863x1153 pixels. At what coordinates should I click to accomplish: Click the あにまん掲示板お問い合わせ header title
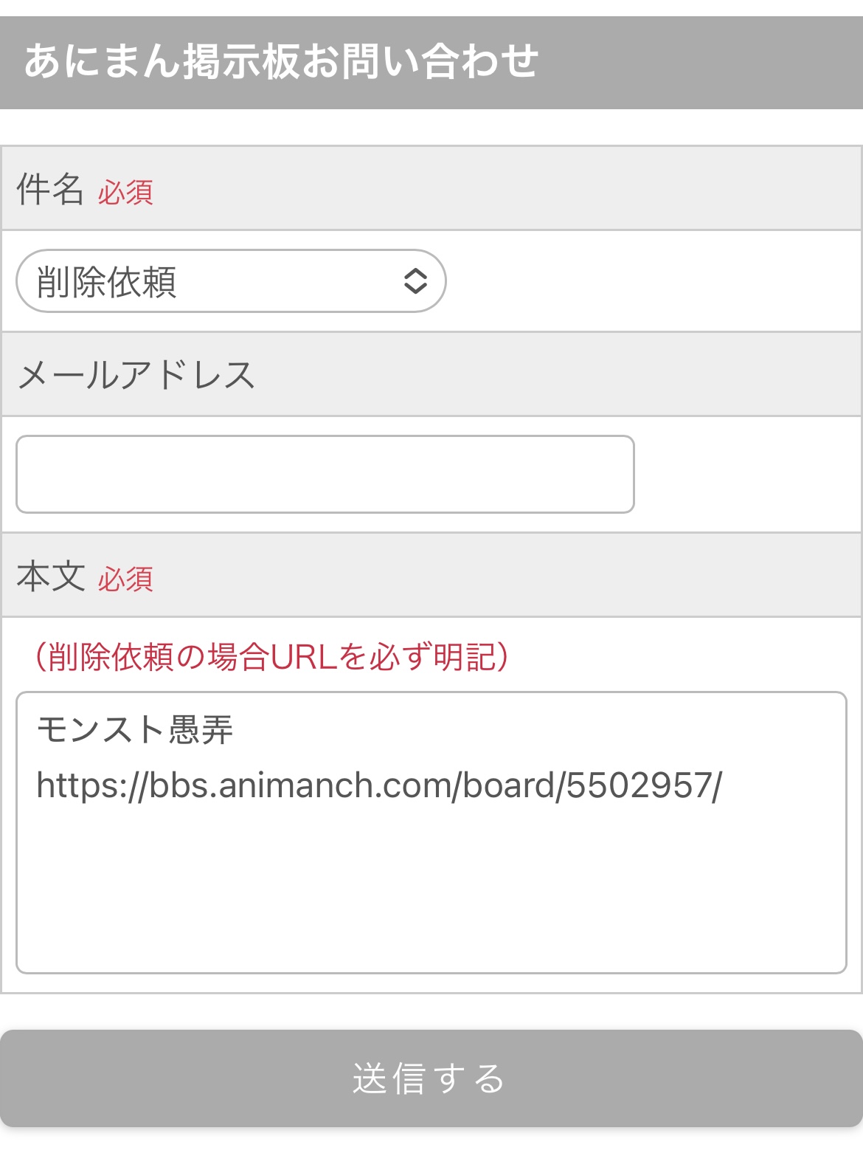click(x=281, y=62)
